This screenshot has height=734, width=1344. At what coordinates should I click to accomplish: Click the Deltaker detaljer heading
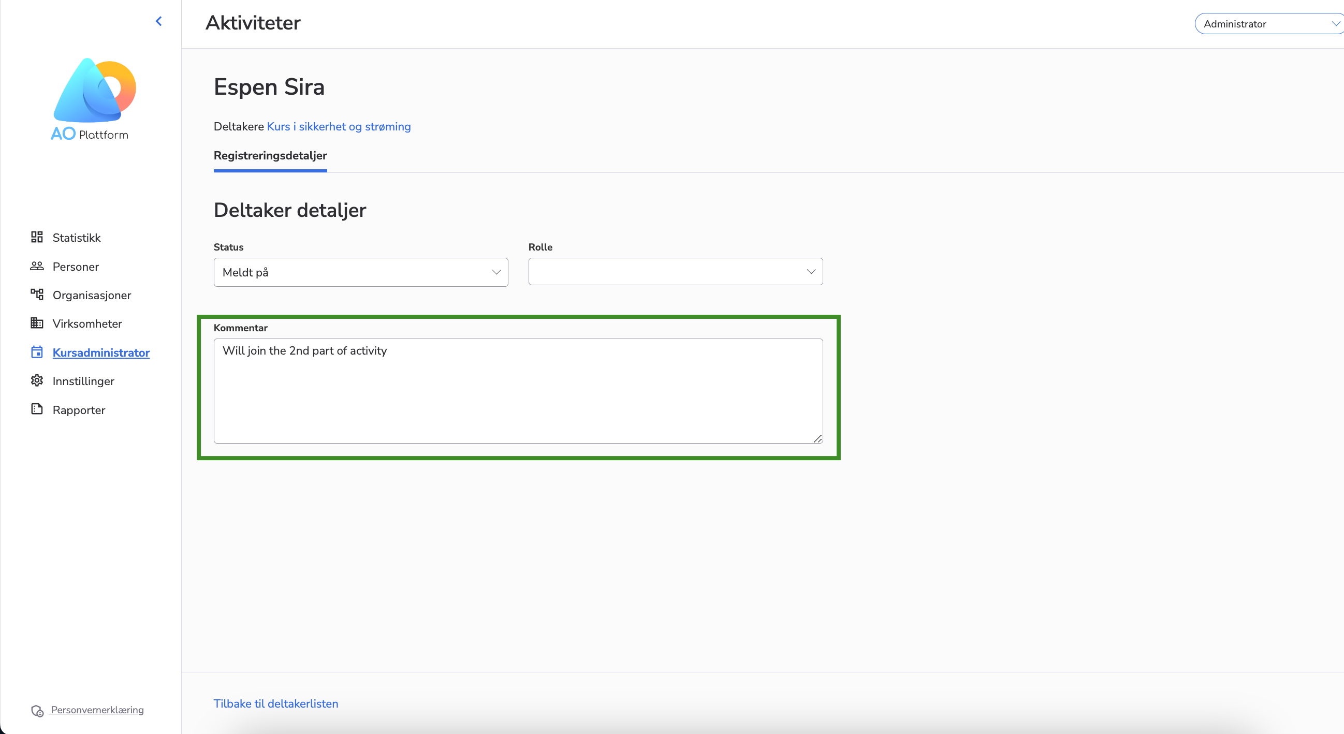[x=290, y=210]
